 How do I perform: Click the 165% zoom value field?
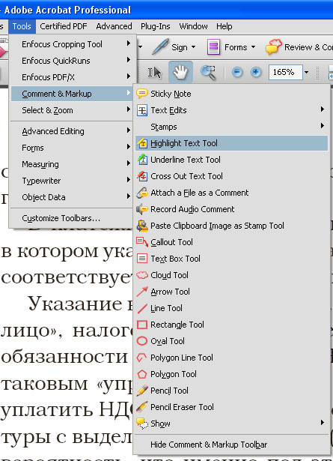pyautogui.click(x=285, y=72)
